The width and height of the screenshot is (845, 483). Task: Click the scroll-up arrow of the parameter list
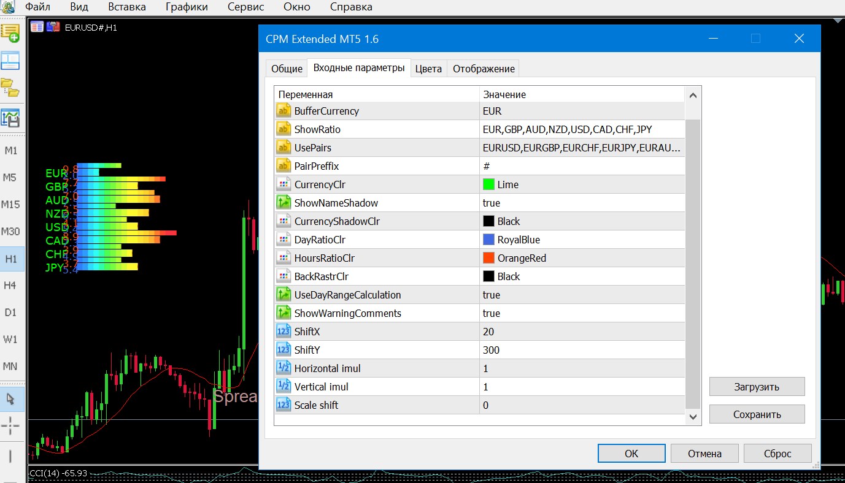693,95
